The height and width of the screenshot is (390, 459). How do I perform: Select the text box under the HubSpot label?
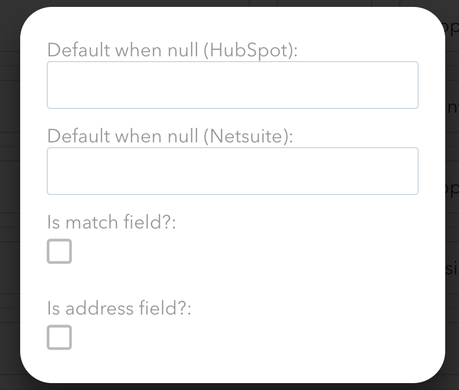pyautogui.click(x=232, y=85)
